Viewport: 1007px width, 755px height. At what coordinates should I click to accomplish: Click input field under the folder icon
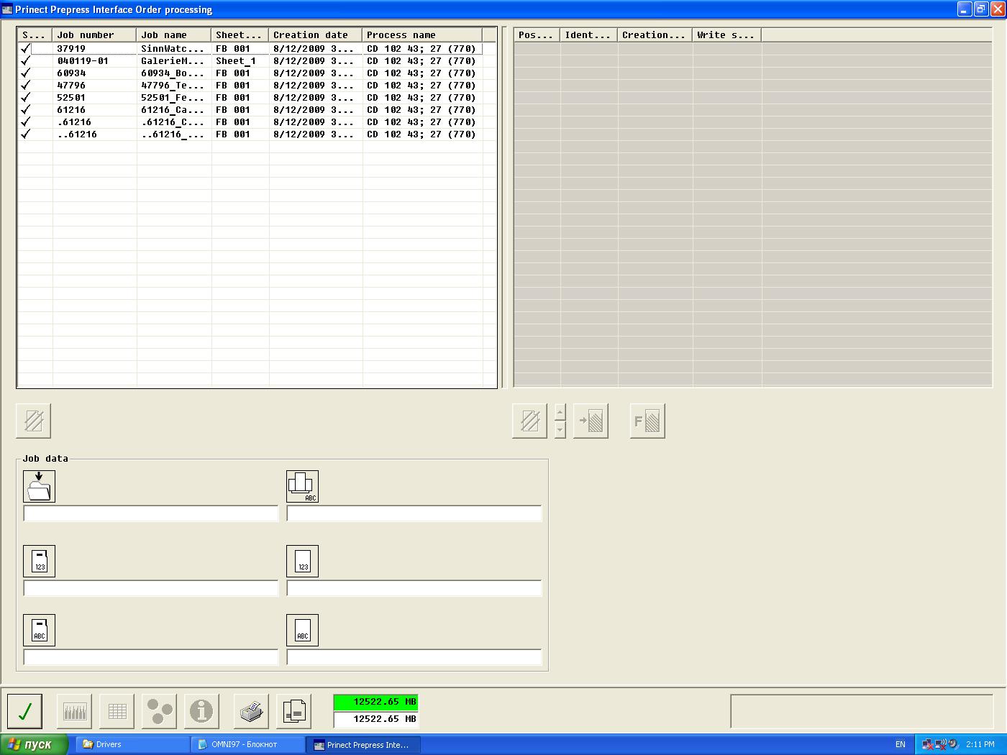coord(151,513)
